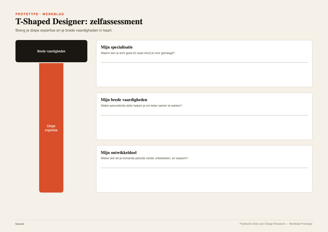
Task: Click the writing area in the Mijn brede vaardigheden card
Action: [204, 125]
